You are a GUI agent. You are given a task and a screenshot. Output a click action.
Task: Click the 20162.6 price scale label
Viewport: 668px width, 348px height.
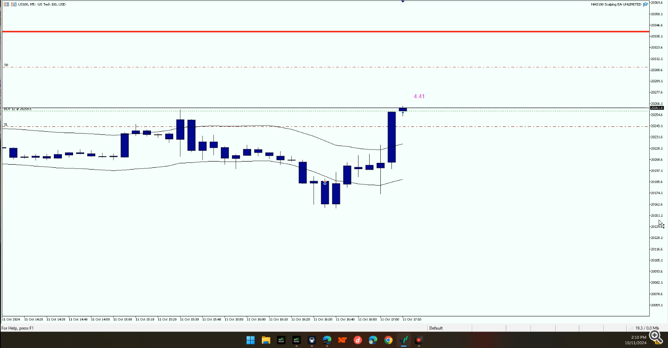[656, 204]
